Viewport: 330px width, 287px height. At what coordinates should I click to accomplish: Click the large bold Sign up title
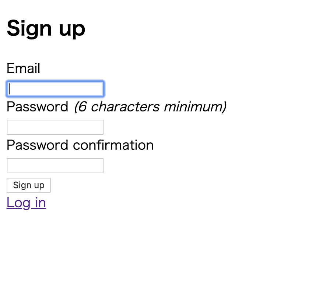46,28
